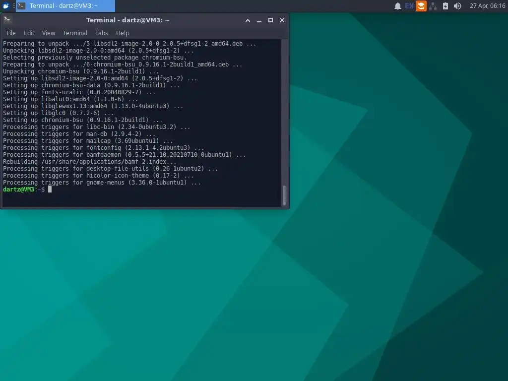Image resolution: width=508 pixels, height=381 pixels.
Task: Open the notification bell icon
Action: (x=397, y=6)
